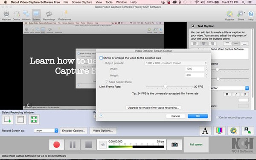Position caption at top
The width and height of the screenshot is (256, 160).
coord(227,44)
